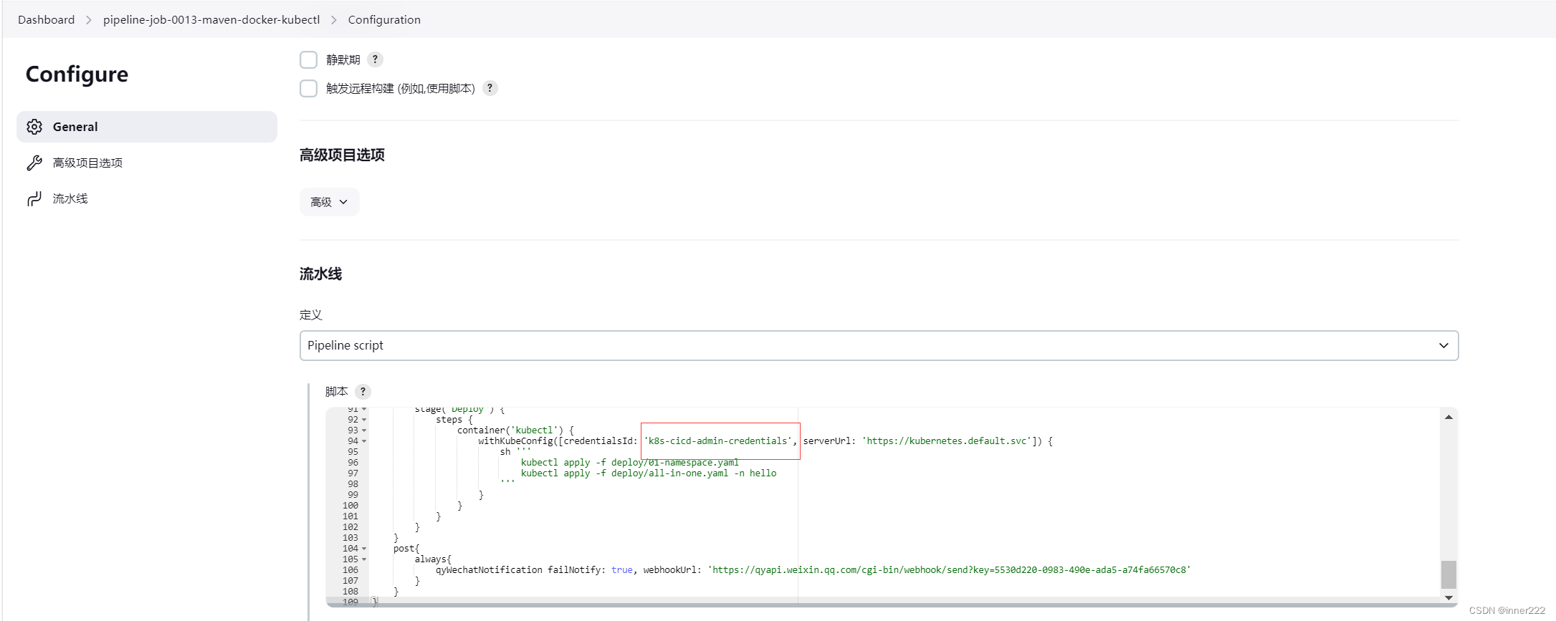Viewport: 1556px width, 621px height.
Task: Click the qyWechatNotification webhook URL text
Action: click(x=949, y=570)
